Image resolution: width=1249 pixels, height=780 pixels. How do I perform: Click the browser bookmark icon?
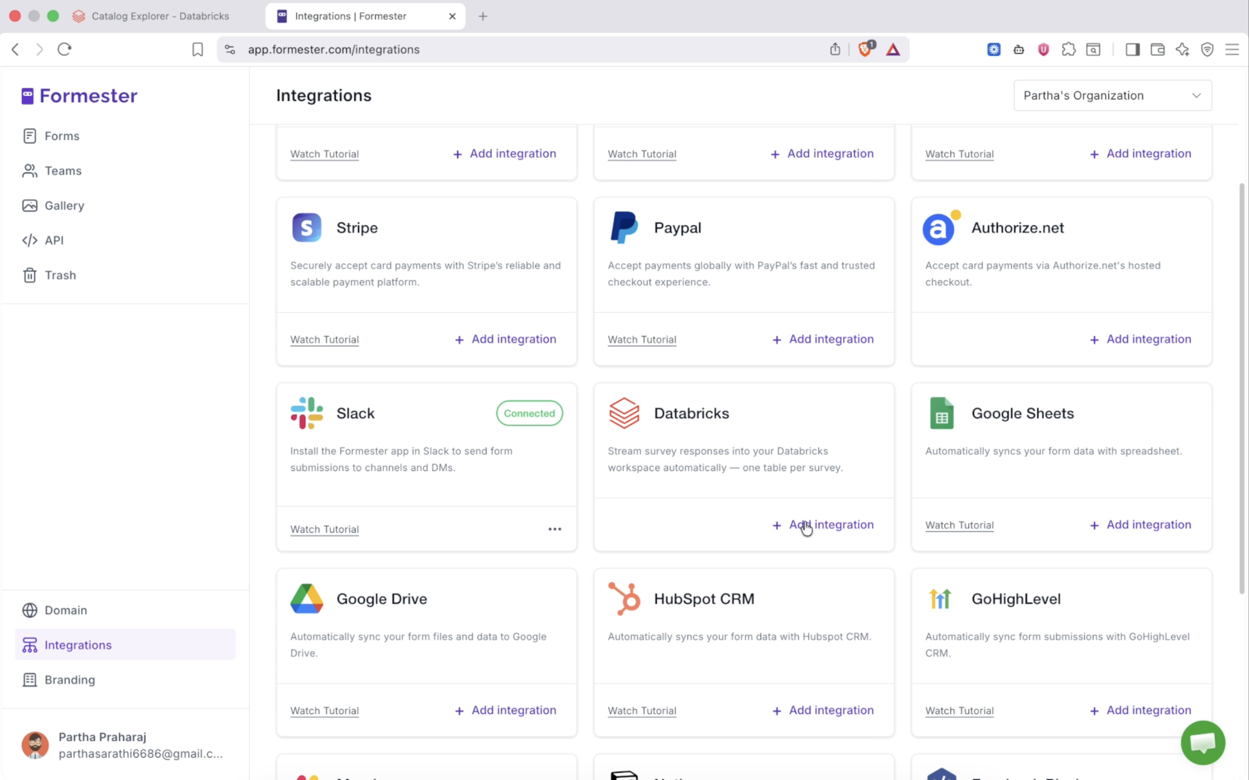(x=197, y=50)
